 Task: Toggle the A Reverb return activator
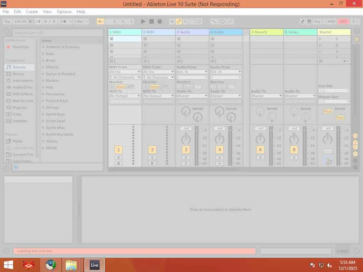[260, 150]
